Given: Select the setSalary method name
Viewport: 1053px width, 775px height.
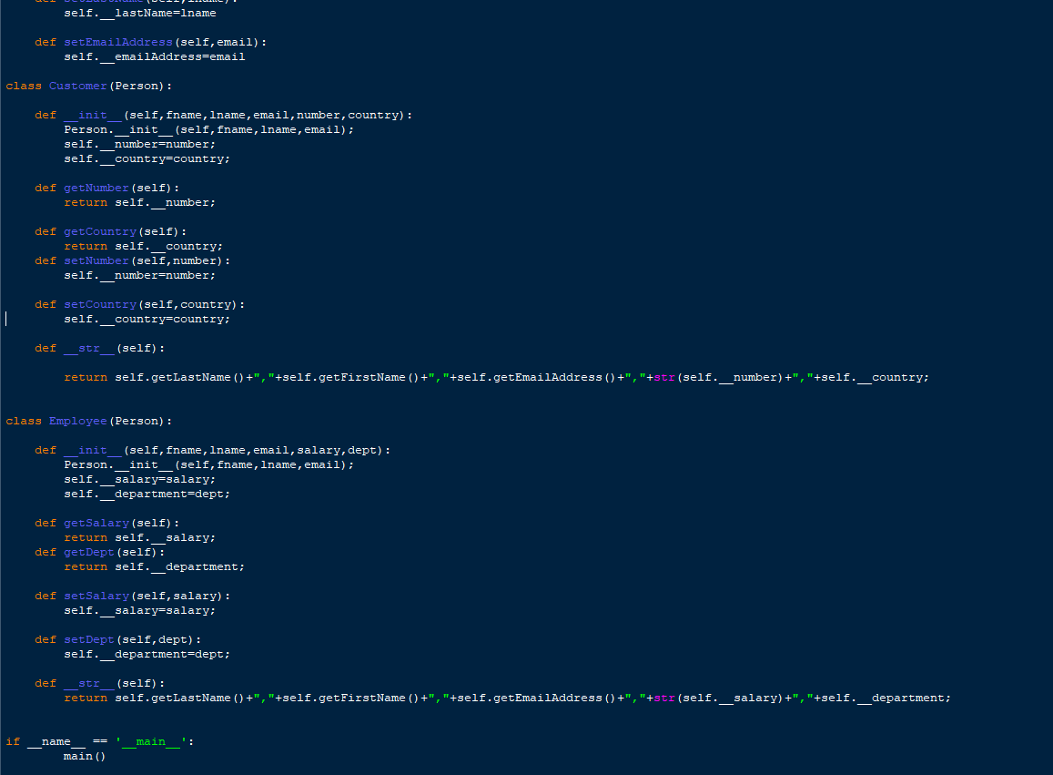Looking at the screenshot, I should click(x=96, y=595).
